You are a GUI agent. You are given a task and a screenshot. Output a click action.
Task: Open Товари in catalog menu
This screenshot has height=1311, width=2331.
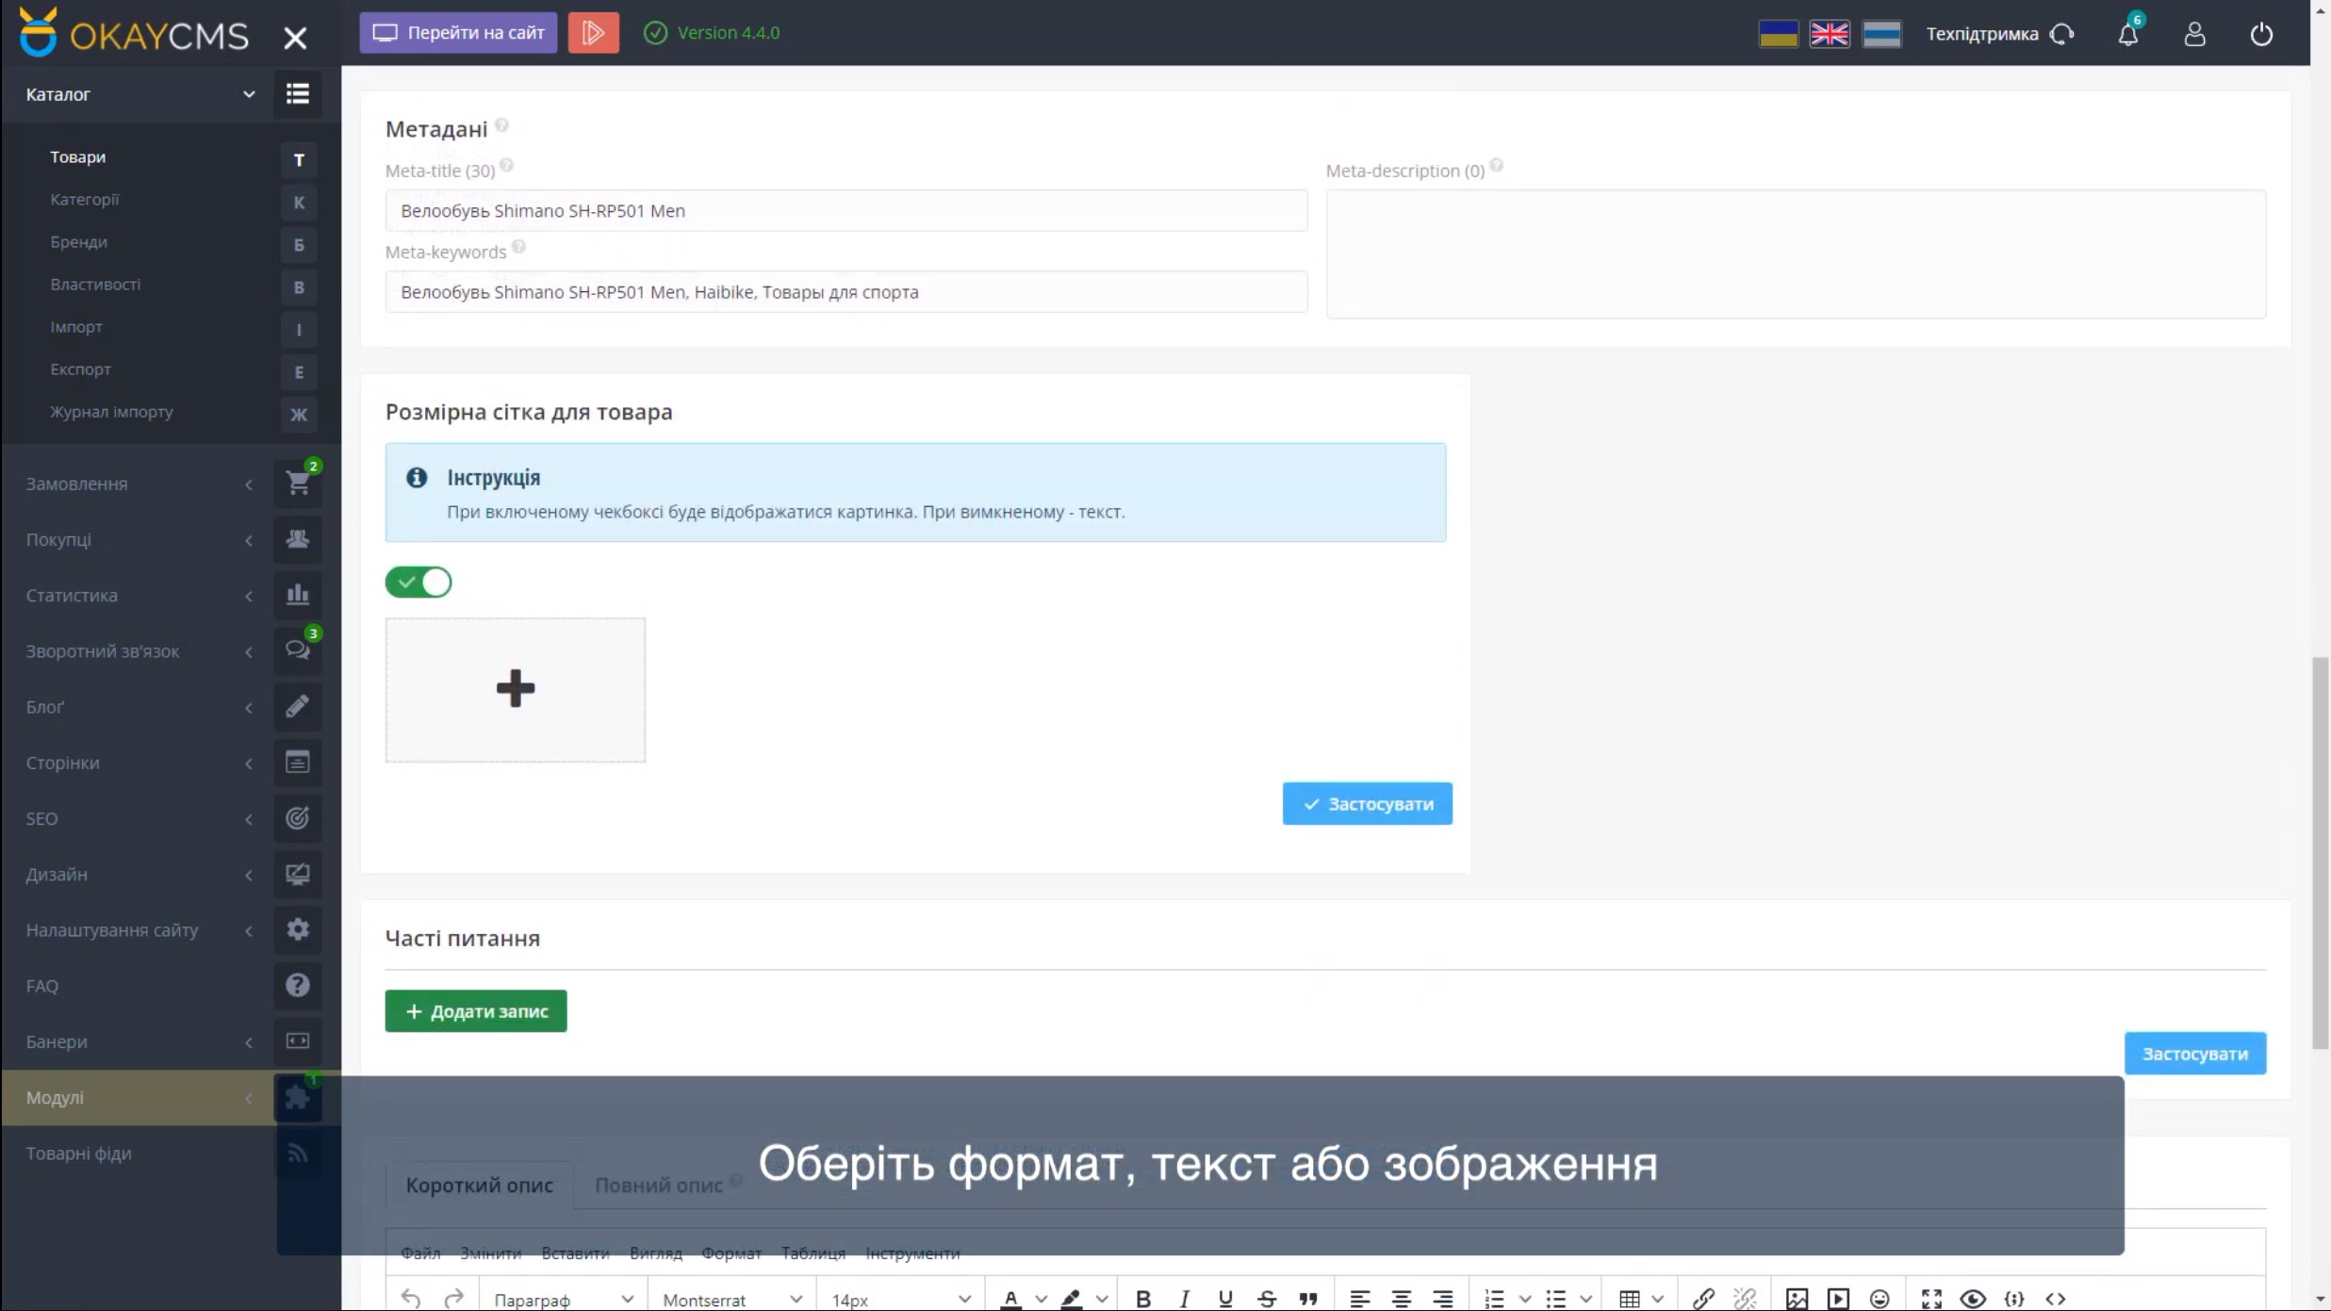[78, 157]
